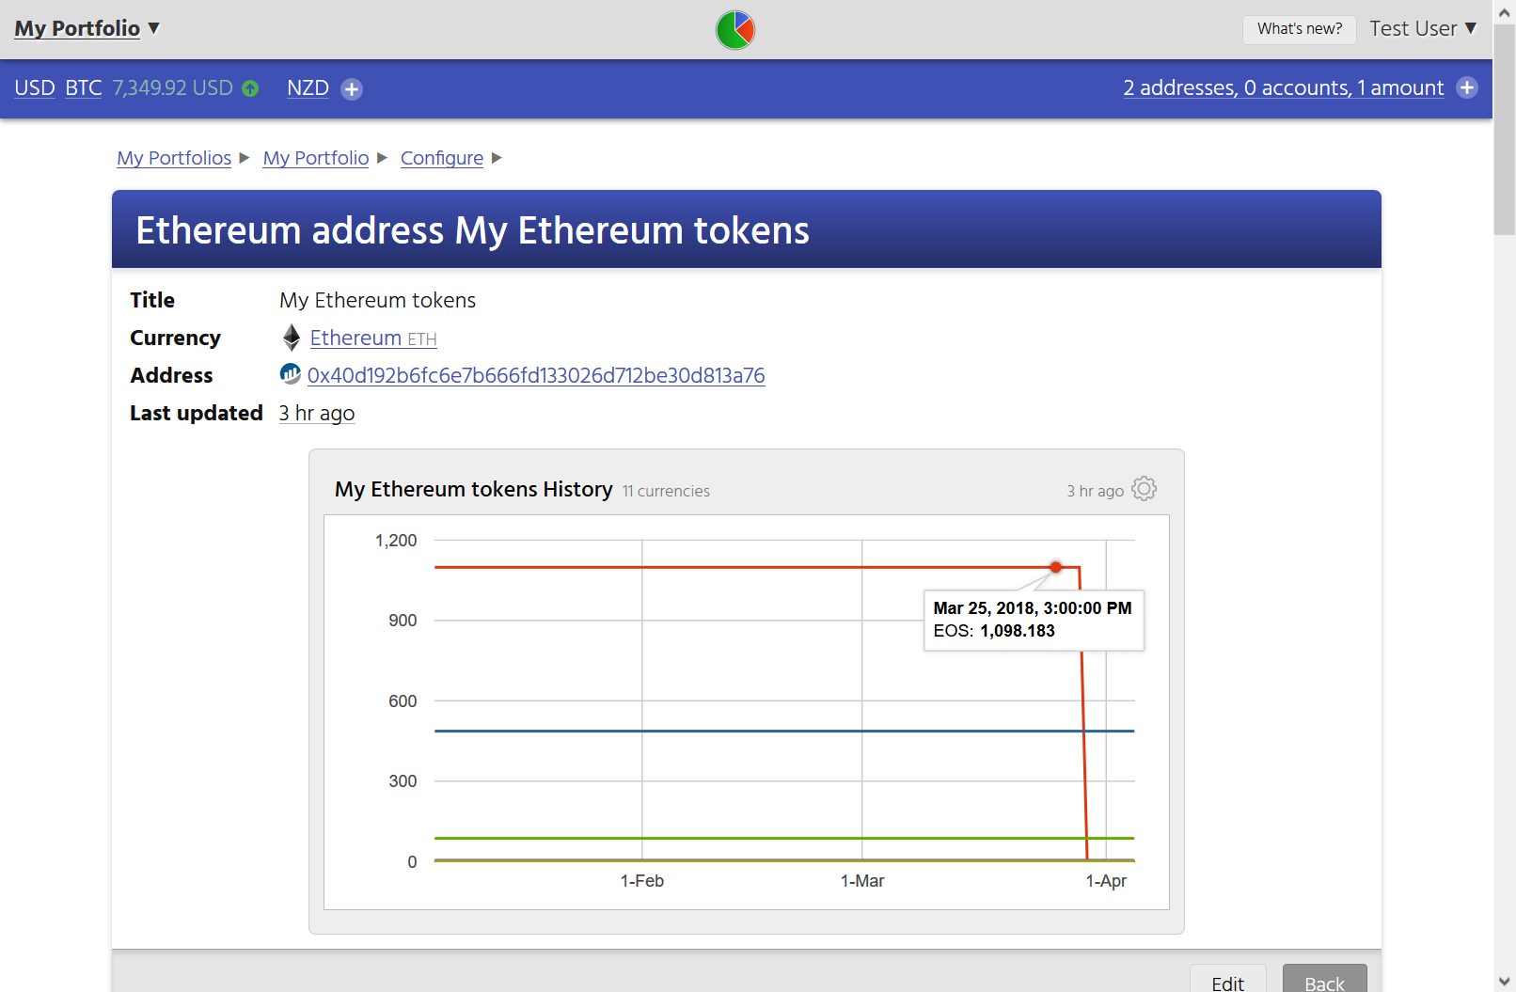This screenshot has height=992, width=1516.
Task: Click the What's new? button
Action: click(x=1300, y=29)
